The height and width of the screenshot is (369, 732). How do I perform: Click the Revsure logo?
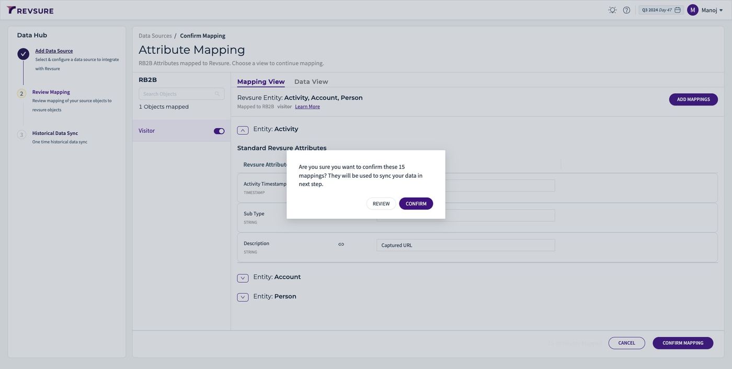click(x=30, y=10)
